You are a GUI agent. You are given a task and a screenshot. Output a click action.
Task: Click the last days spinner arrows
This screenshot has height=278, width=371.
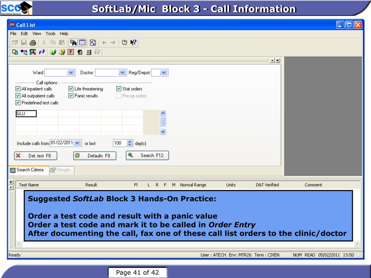[129, 143]
